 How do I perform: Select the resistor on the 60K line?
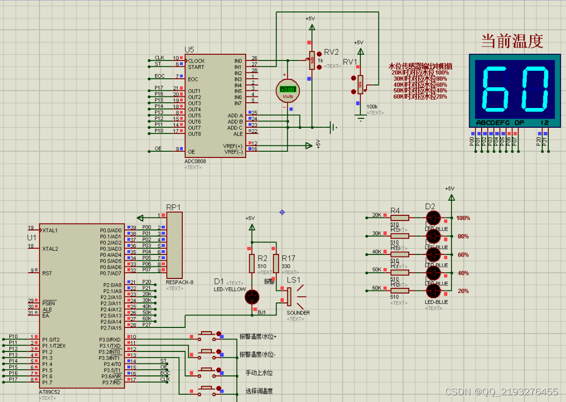400,290
